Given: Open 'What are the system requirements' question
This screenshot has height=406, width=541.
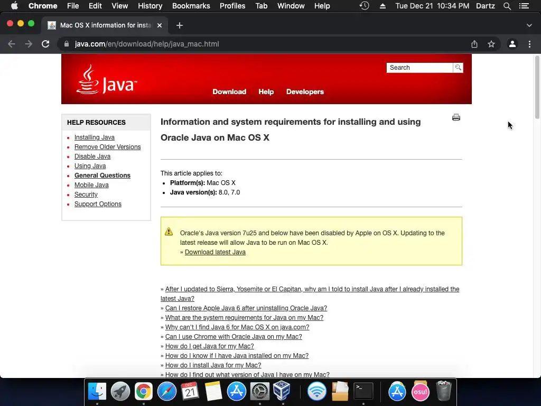Looking at the screenshot, I should 244,318.
